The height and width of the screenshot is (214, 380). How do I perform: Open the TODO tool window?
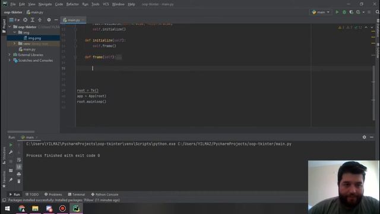pos(32,194)
